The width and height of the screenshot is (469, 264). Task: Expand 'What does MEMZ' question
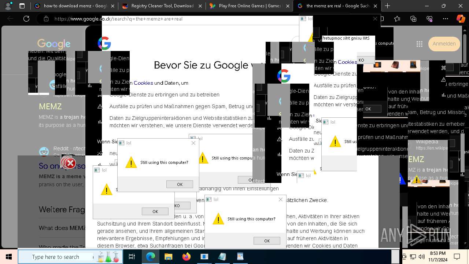coord(62,228)
